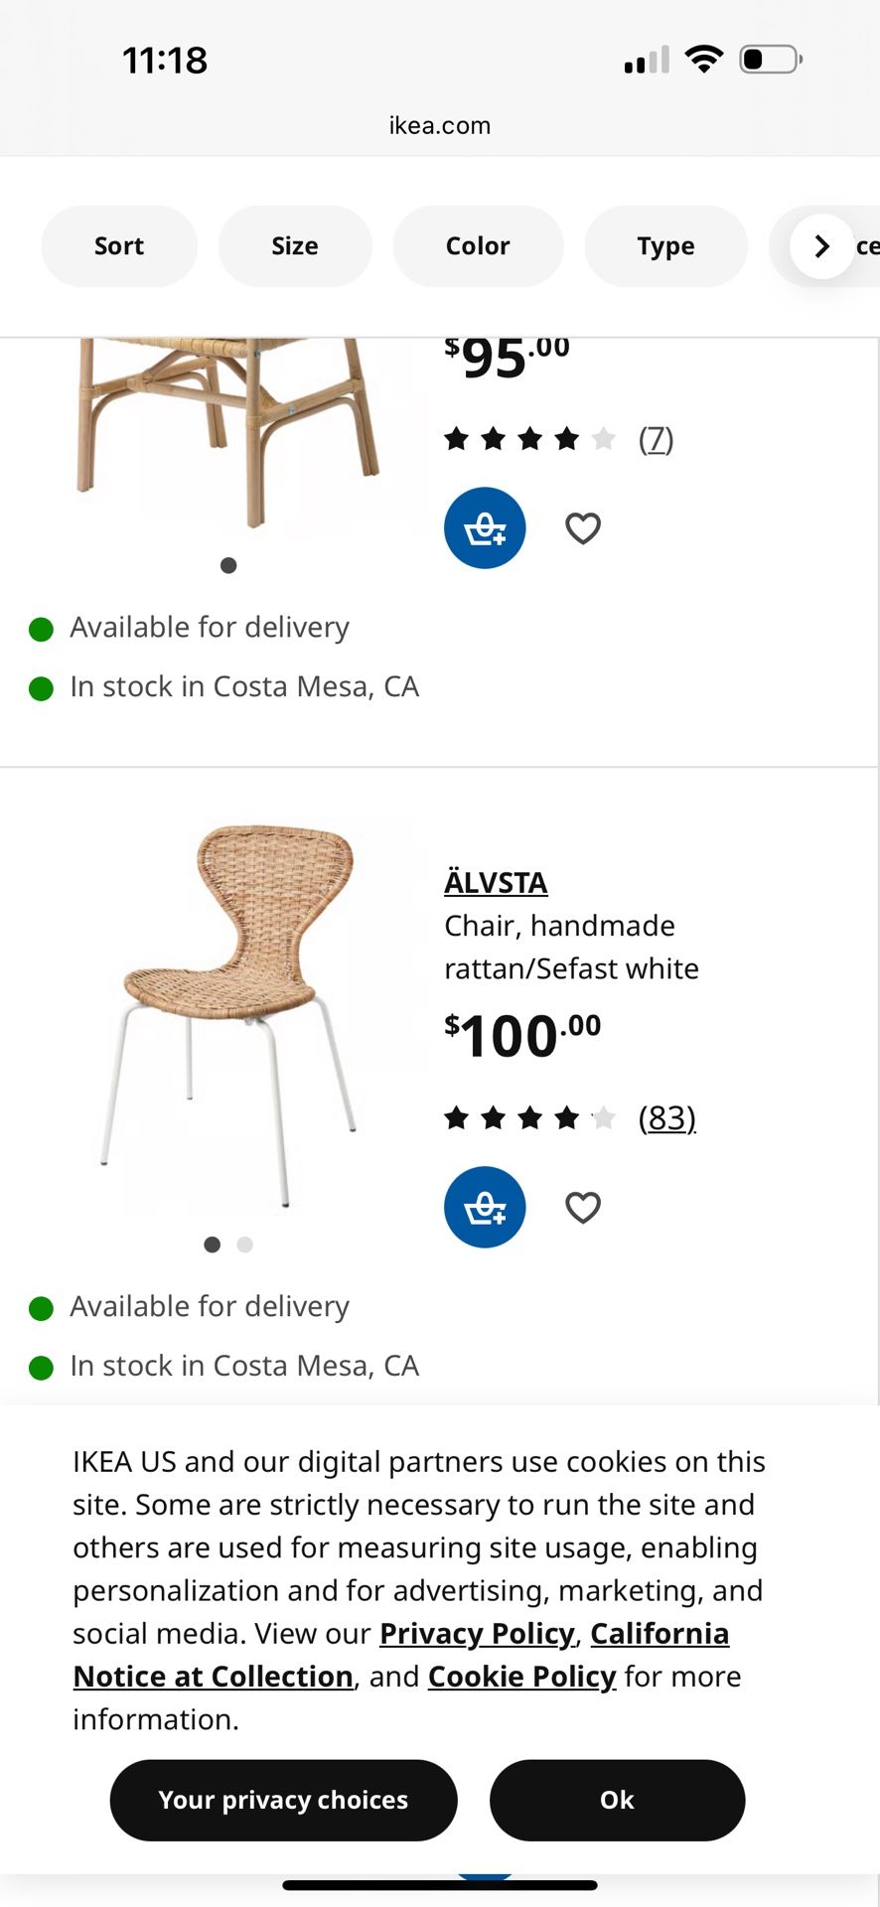Add the $95 rattan chair to cart
This screenshot has width=880, height=1907.
click(x=484, y=527)
